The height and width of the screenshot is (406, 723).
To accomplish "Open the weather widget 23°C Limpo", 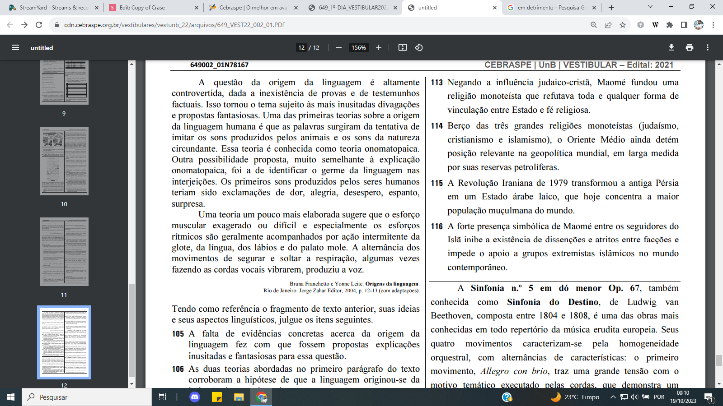I will coord(575,397).
